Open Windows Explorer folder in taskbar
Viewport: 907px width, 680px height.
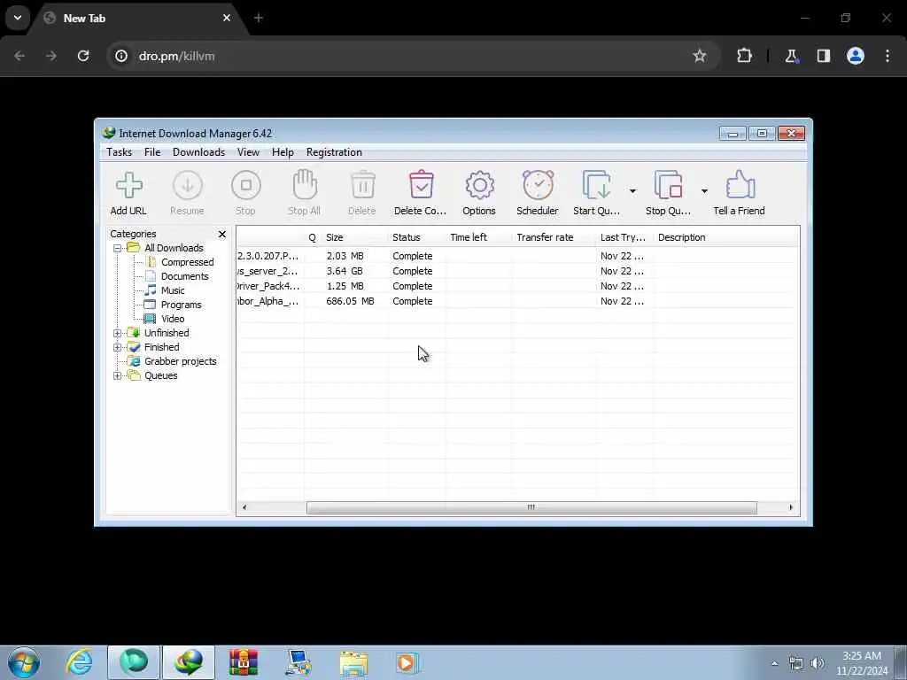(x=353, y=662)
